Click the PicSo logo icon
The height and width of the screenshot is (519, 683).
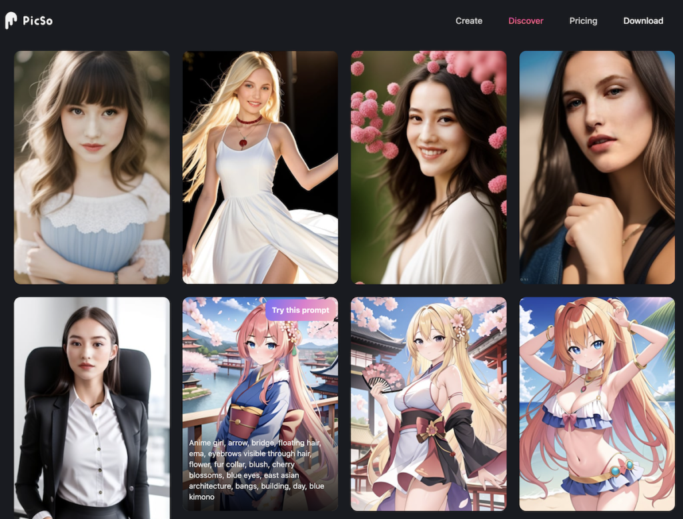click(11, 21)
